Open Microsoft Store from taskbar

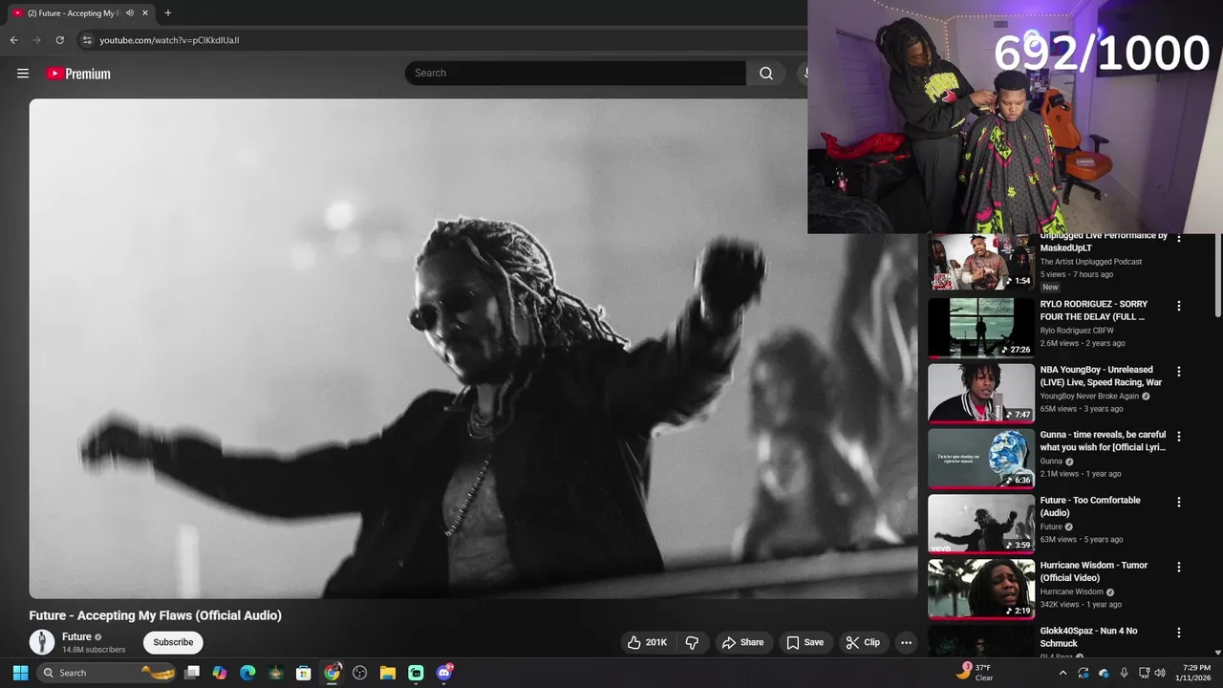point(304,673)
